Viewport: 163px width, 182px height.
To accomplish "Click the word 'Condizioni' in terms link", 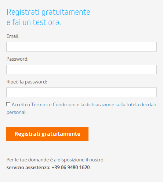I will click(64, 104).
